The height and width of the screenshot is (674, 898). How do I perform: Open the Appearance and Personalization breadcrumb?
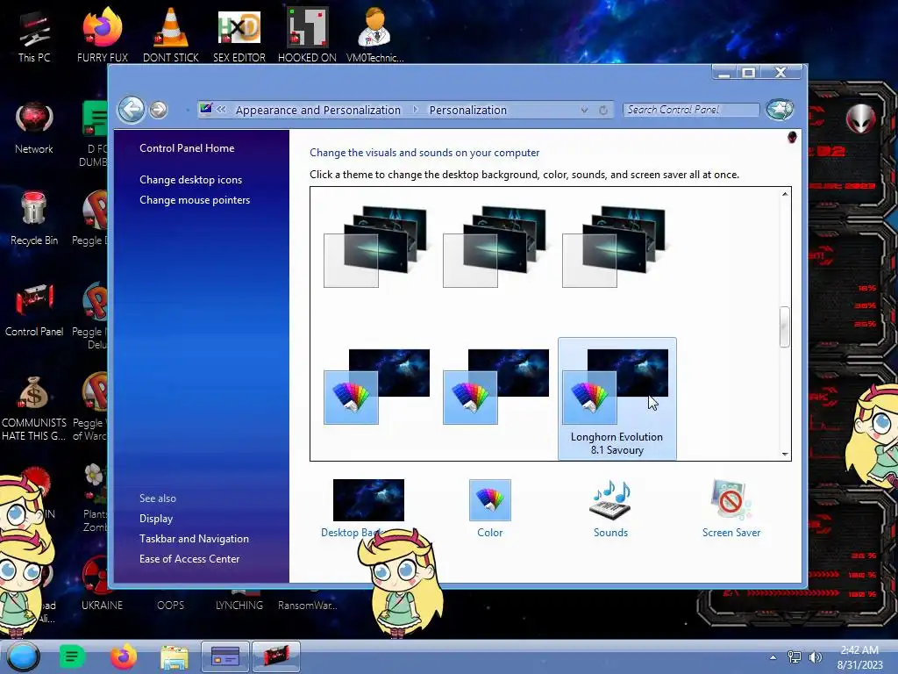(317, 110)
